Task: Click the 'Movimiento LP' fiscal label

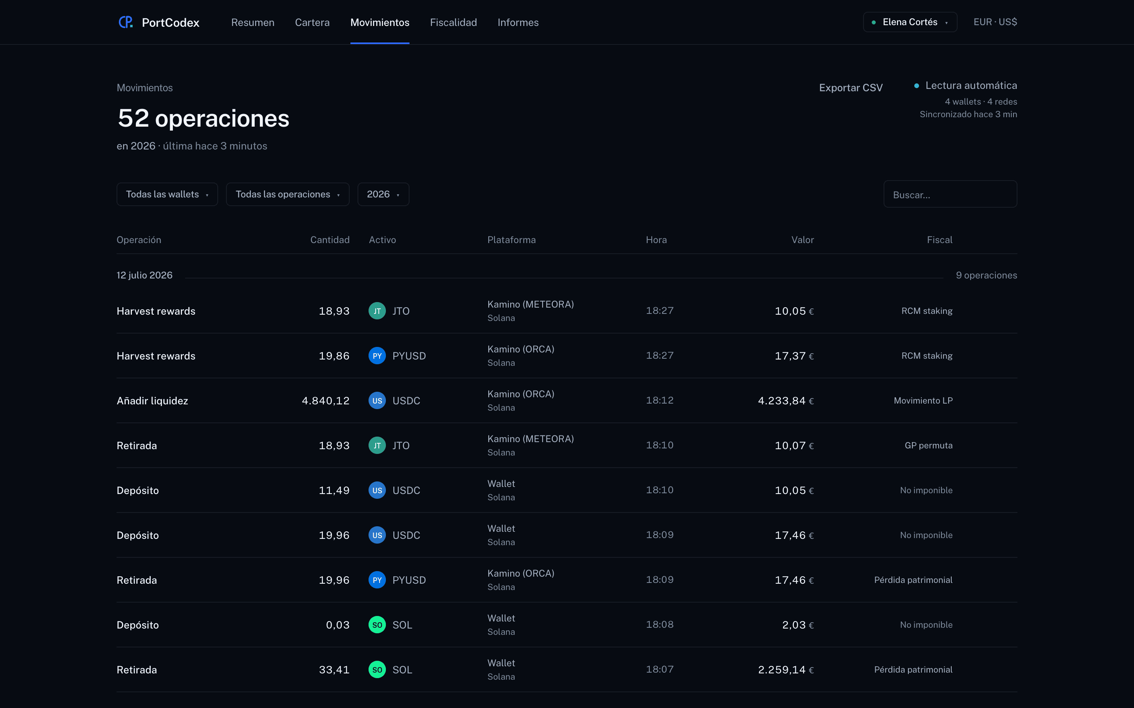Action: [923, 401]
